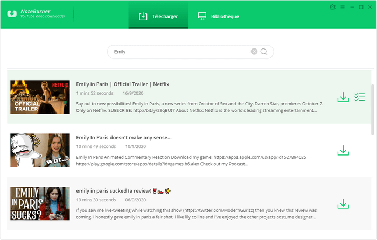
Task: Open the 'Emily in Paris Sucks?' thumbnail
Action: [x=40, y=204]
